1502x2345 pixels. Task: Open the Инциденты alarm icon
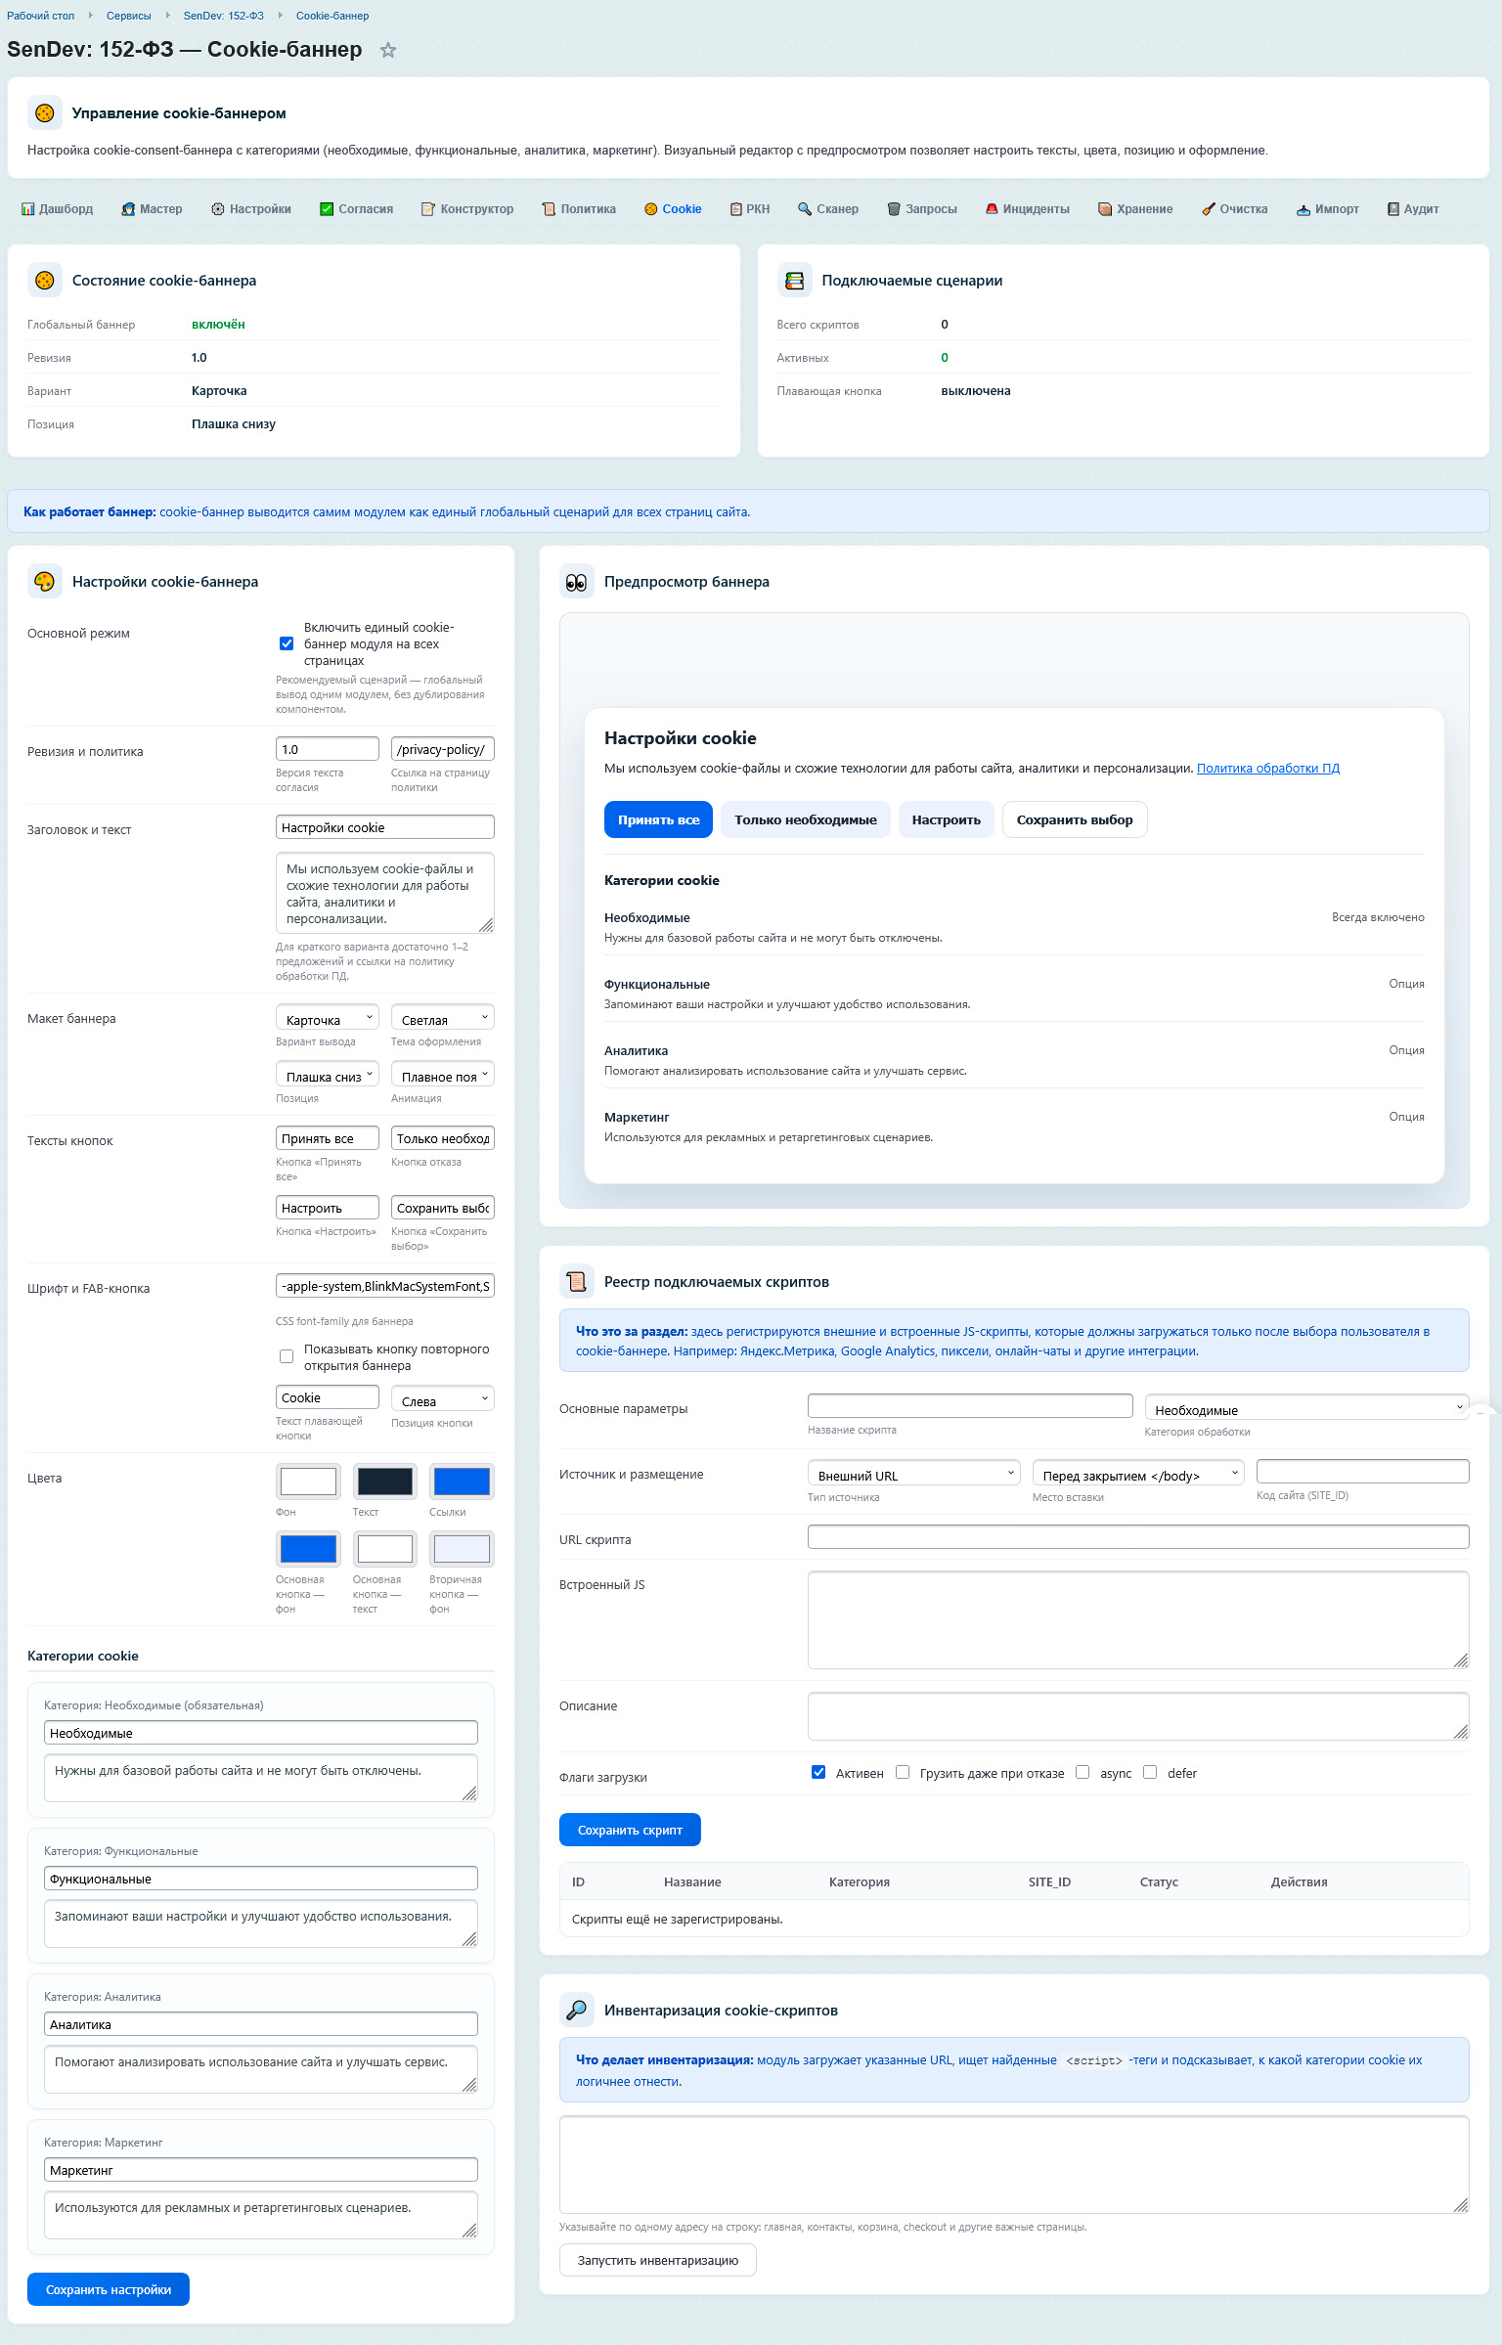992,209
